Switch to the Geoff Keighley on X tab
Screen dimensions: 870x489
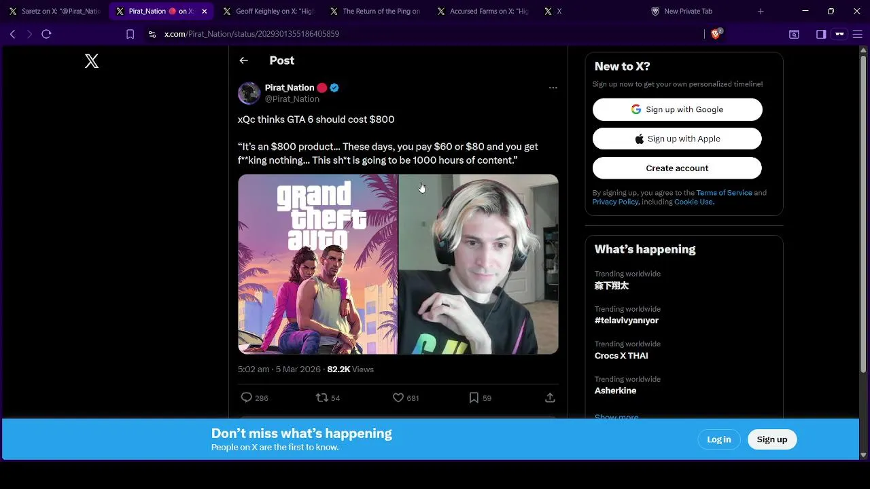[x=268, y=11]
